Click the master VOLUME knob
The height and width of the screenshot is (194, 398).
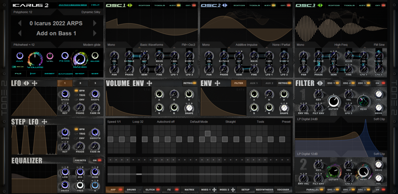pos(35,59)
